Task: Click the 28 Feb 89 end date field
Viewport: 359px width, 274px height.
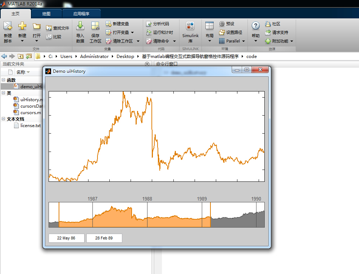Action: pyautogui.click(x=104, y=238)
